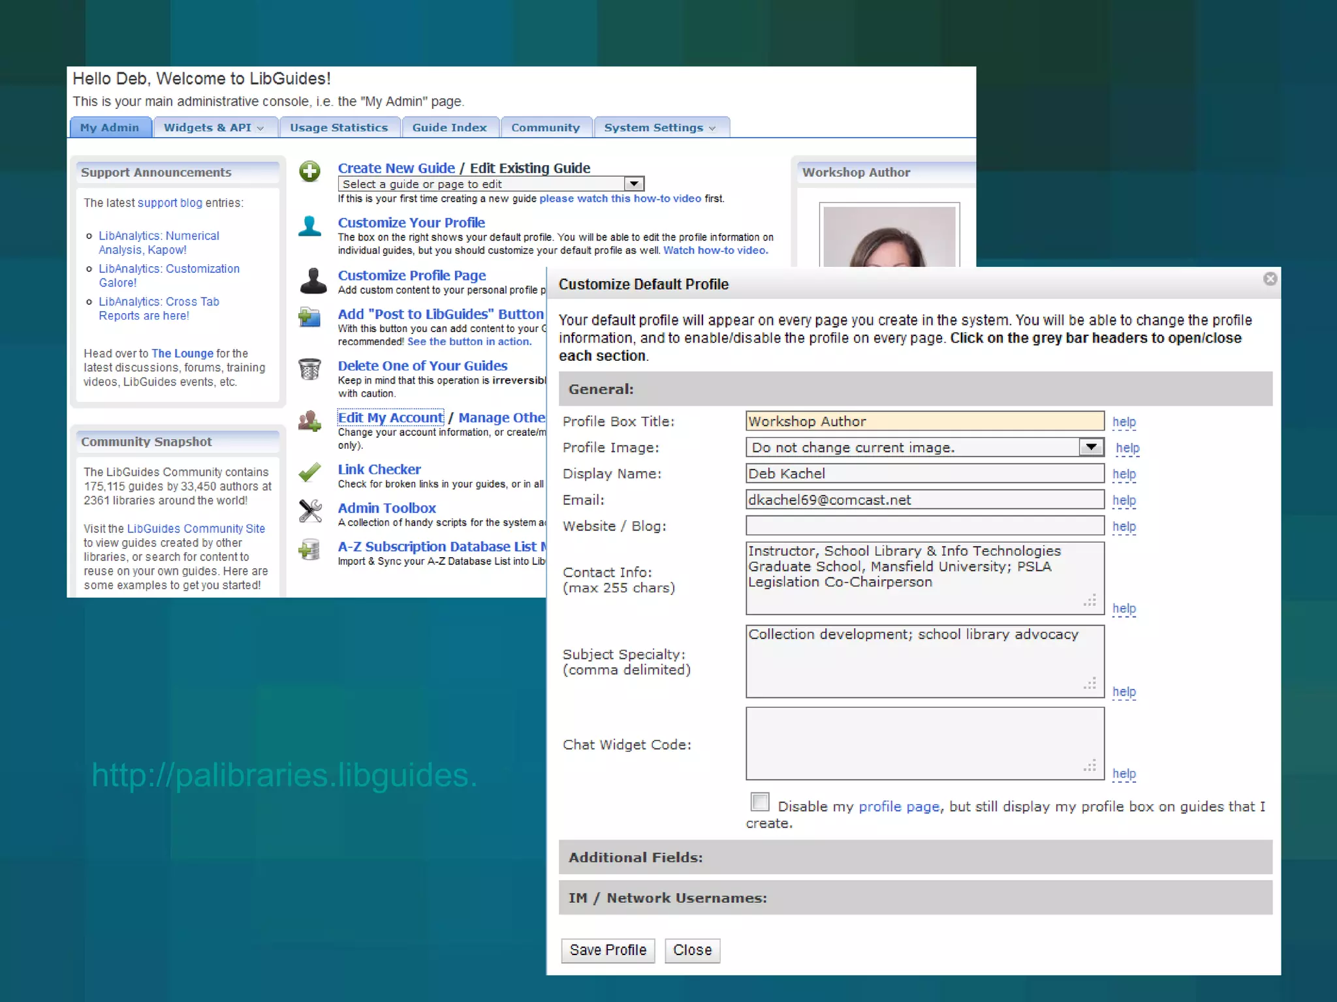Click the A-Z Database List icon
Screen dimensions: 1337x1002
click(x=309, y=550)
